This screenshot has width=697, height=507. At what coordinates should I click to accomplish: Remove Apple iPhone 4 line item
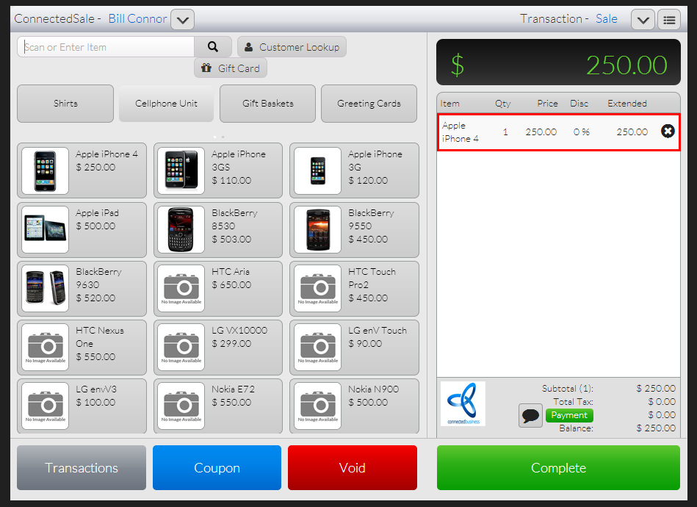click(668, 132)
